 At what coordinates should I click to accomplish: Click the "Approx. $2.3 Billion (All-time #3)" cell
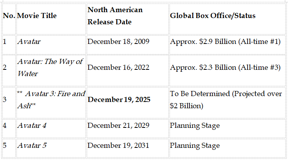(225, 67)
